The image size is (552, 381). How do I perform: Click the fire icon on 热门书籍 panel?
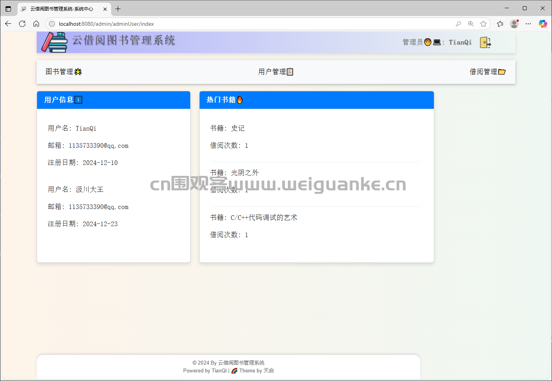tap(240, 99)
